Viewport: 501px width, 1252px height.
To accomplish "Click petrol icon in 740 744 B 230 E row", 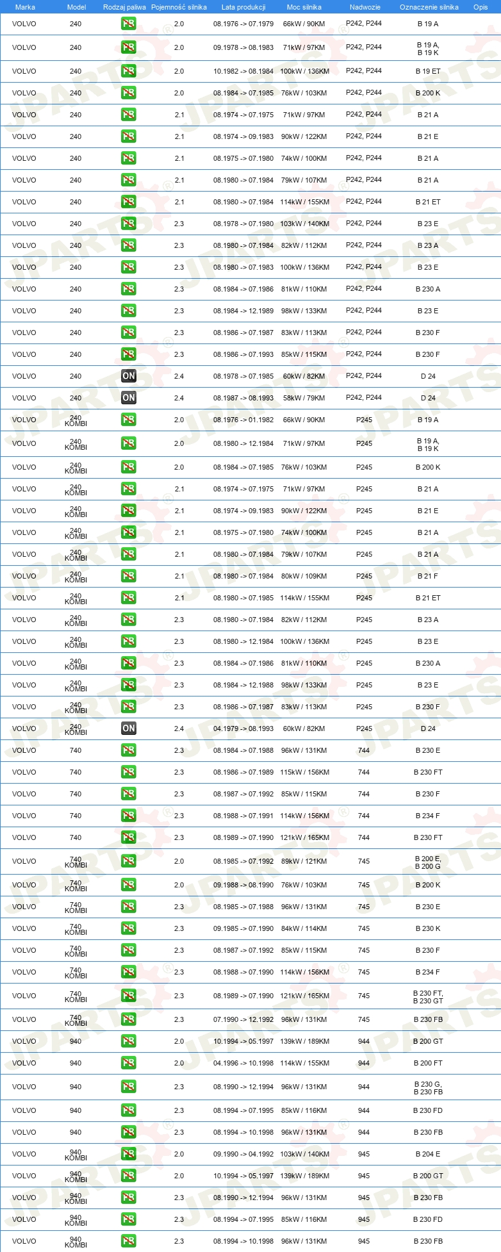I will (128, 750).
